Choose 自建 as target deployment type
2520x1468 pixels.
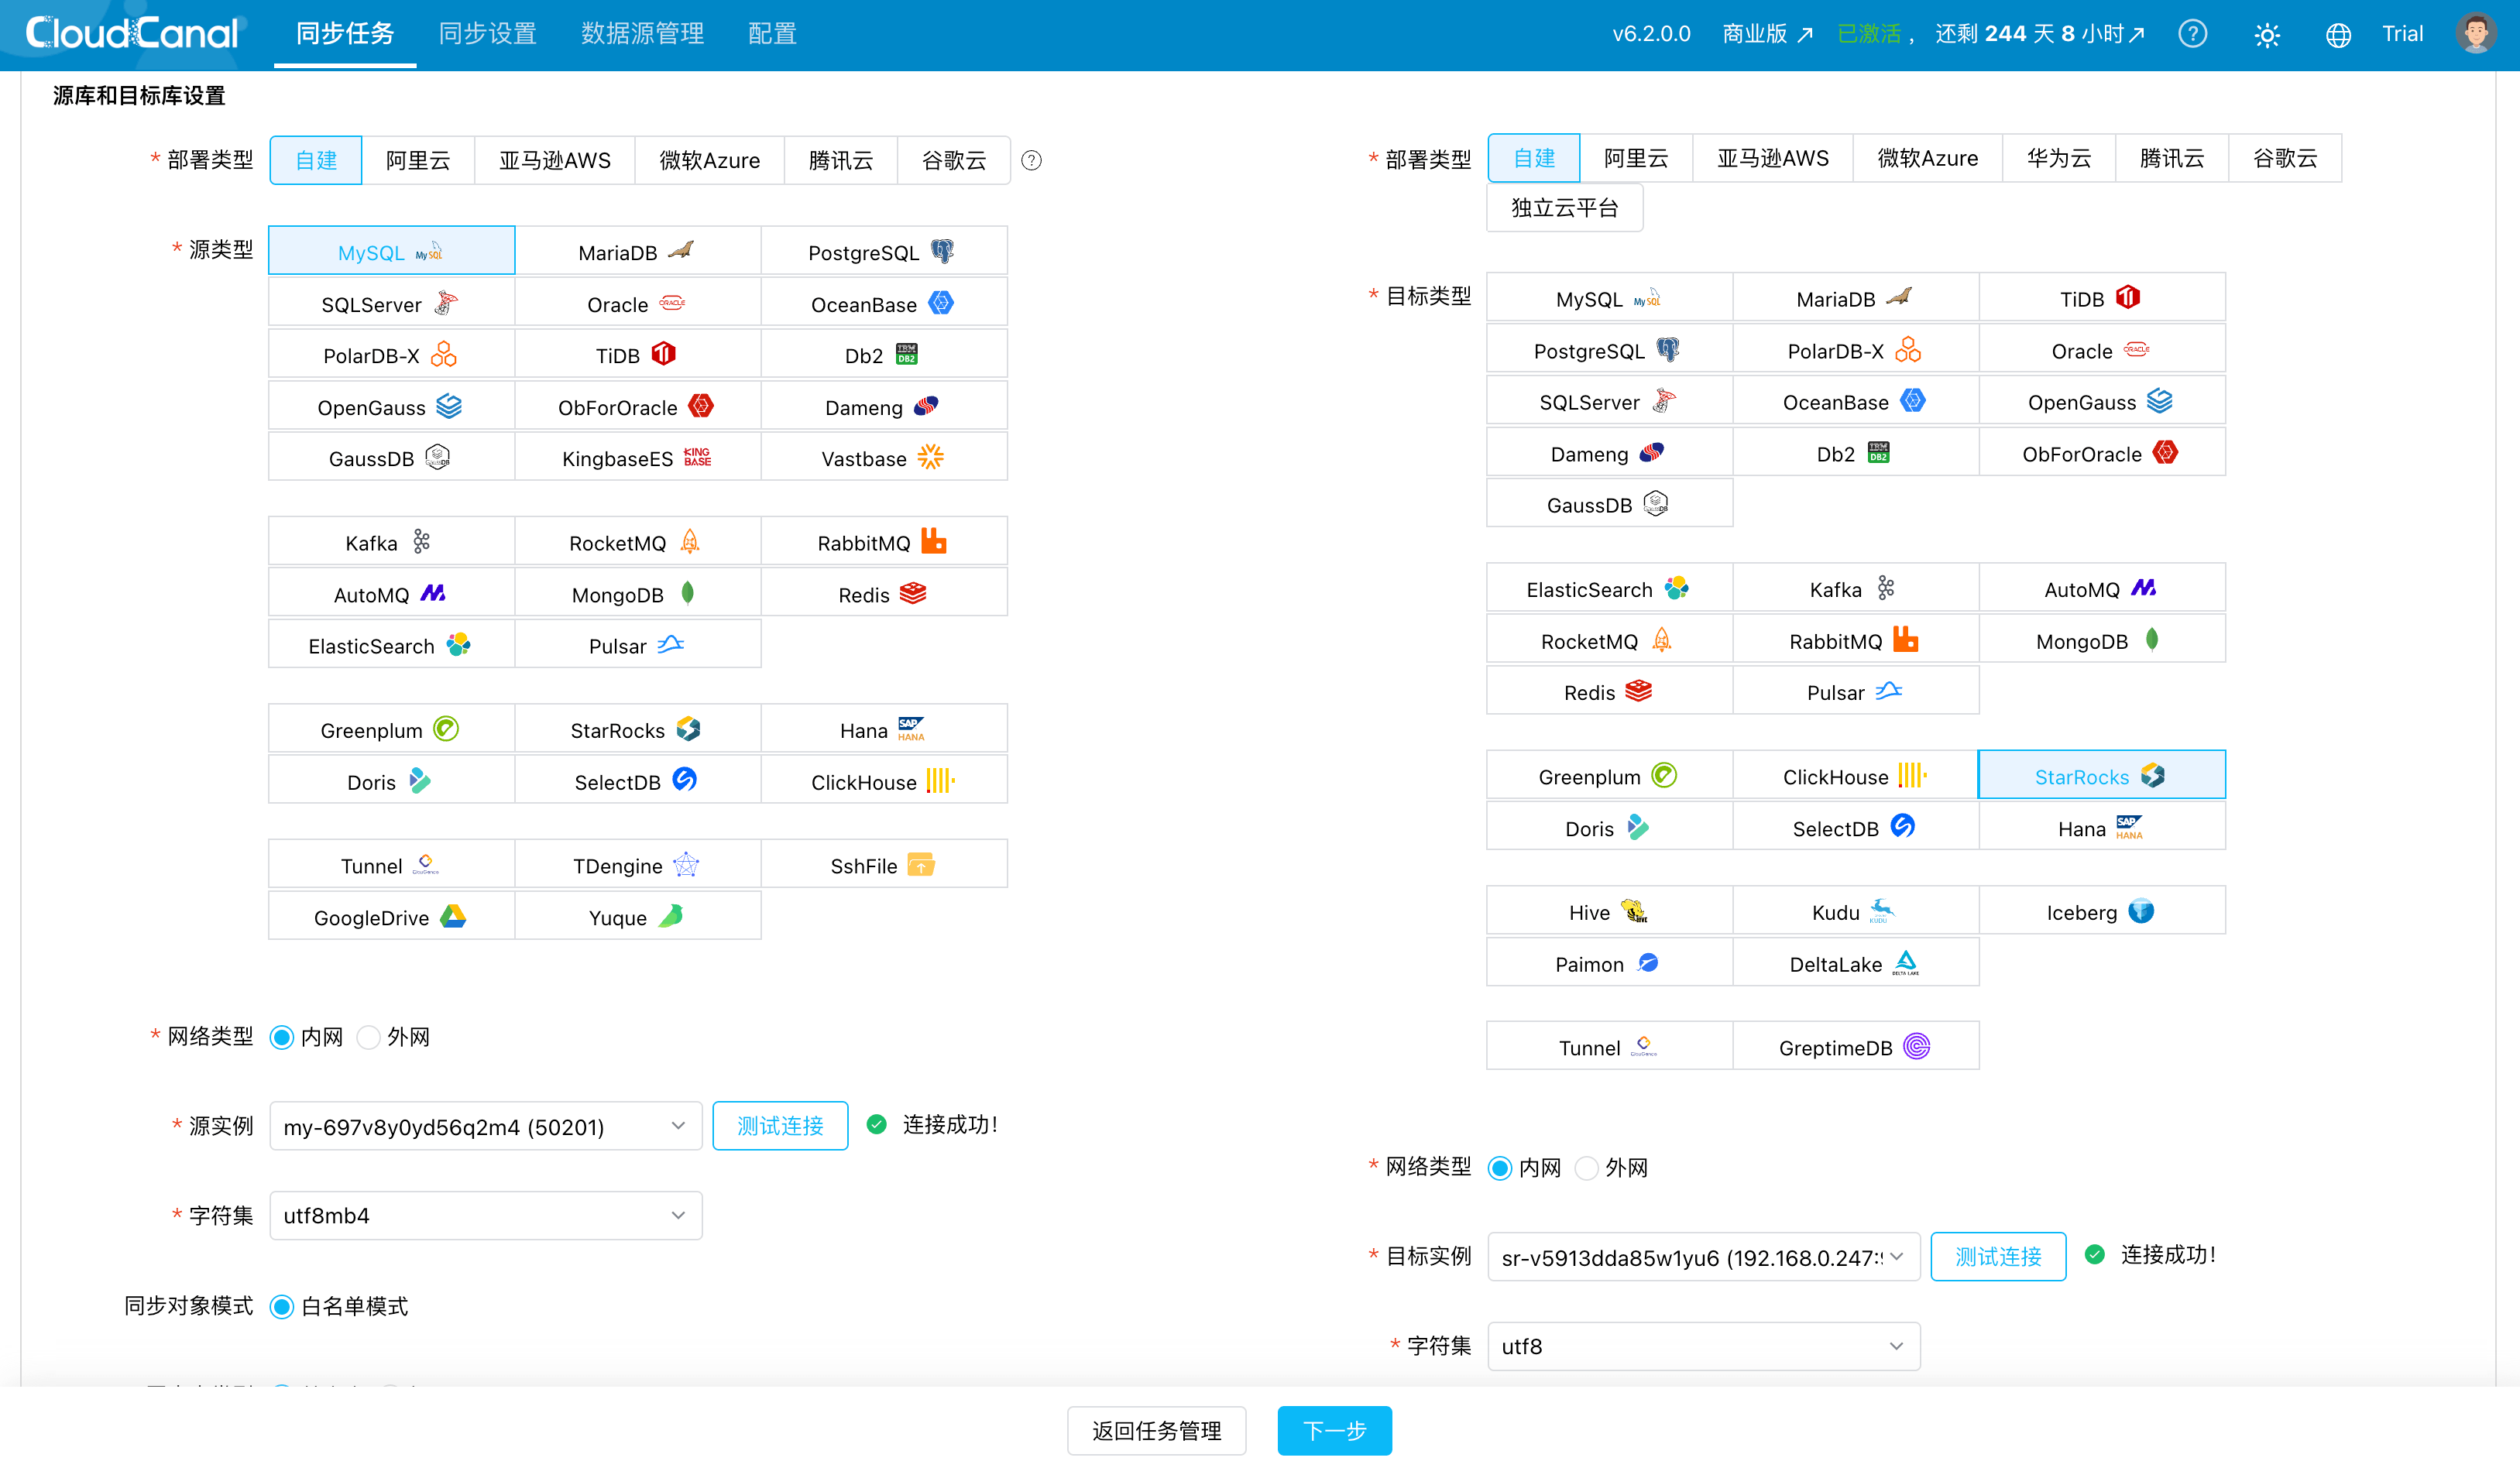[x=1535, y=158]
